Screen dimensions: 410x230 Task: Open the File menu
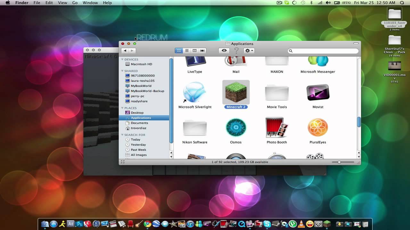pos(37,3)
